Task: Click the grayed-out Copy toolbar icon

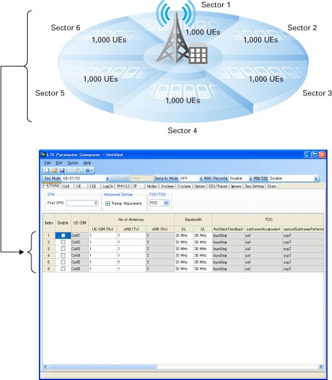Action: point(72,171)
